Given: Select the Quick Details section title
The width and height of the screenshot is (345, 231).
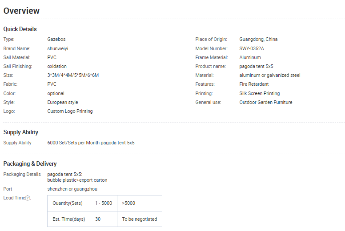Looking at the screenshot, I should (x=20, y=29).
